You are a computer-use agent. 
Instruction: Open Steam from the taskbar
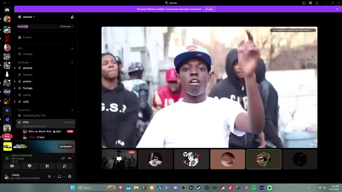point(199,188)
